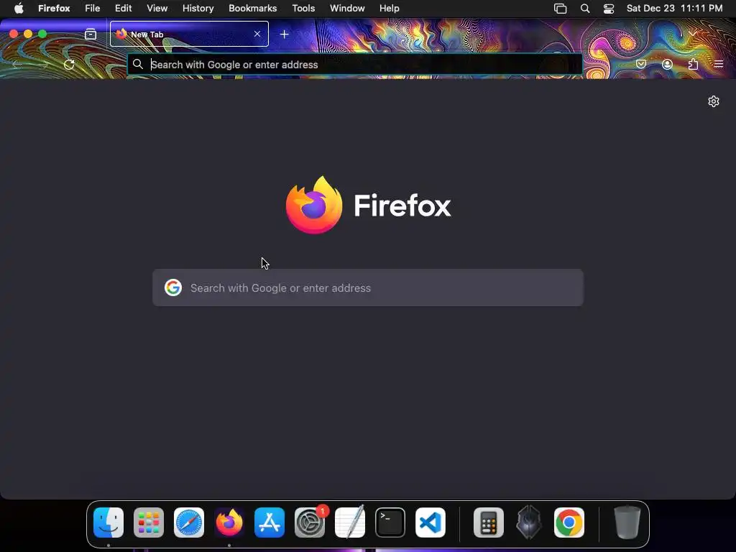The width and height of the screenshot is (736, 552).
Task: Open Firefox View from the tab bar
Action: coord(90,34)
